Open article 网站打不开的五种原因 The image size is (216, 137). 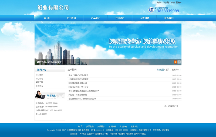[x=78, y=95]
